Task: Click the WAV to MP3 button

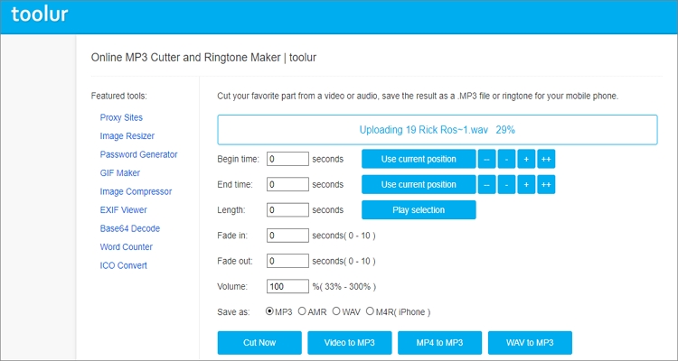Action: coord(530,343)
